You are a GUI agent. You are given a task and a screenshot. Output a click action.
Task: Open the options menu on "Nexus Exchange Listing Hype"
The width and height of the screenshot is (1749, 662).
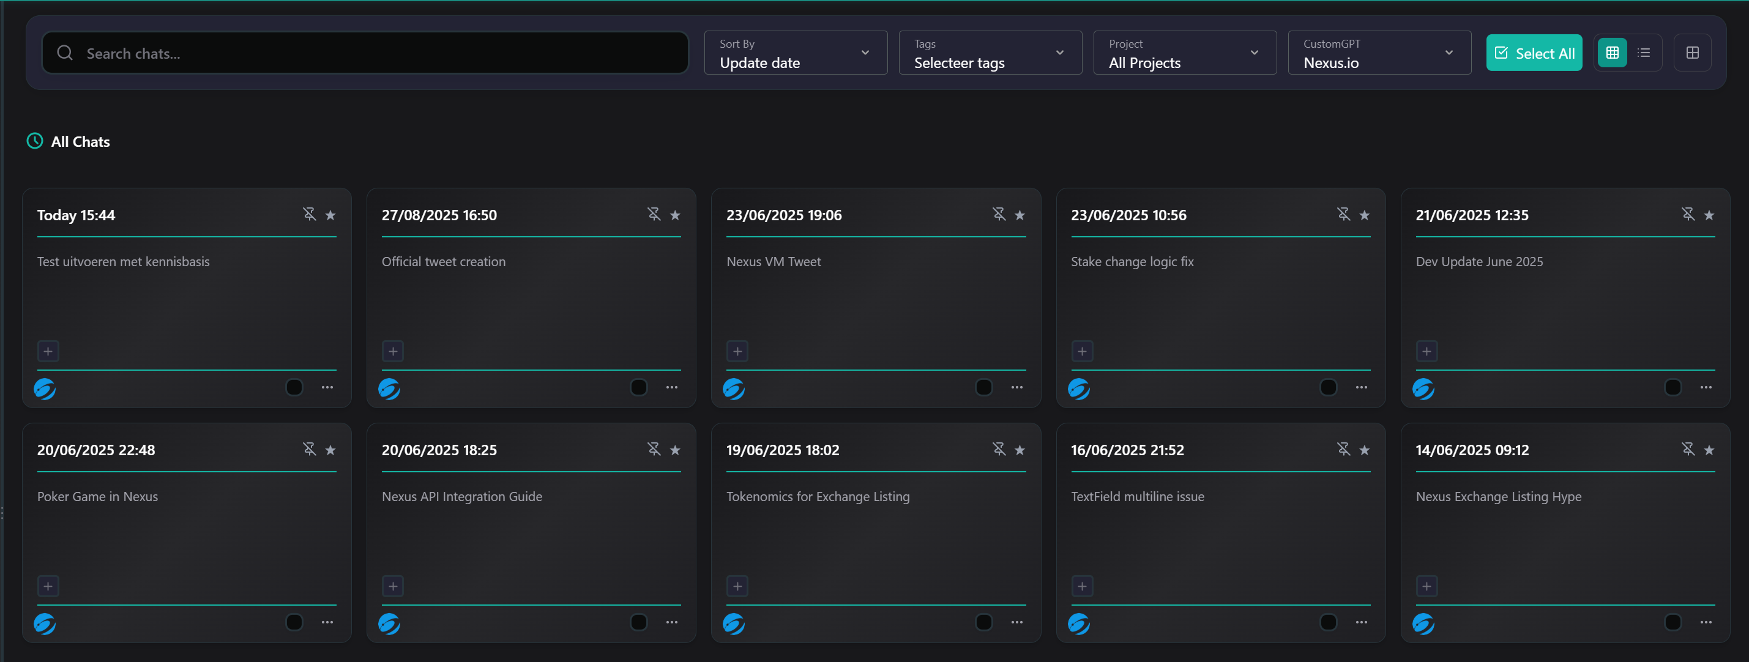tap(1706, 622)
